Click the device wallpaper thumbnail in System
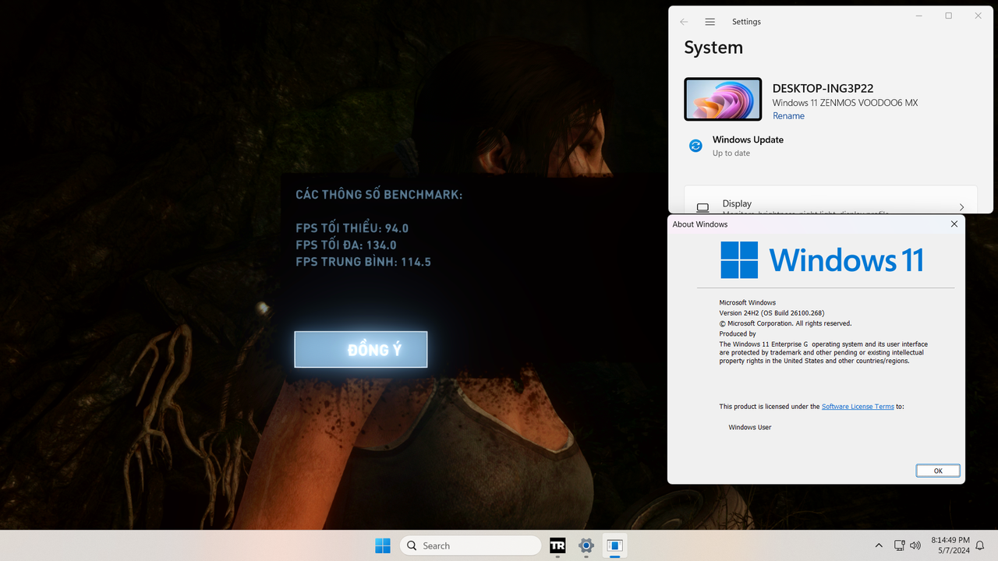Image resolution: width=998 pixels, height=561 pixels. pos(723,99)
